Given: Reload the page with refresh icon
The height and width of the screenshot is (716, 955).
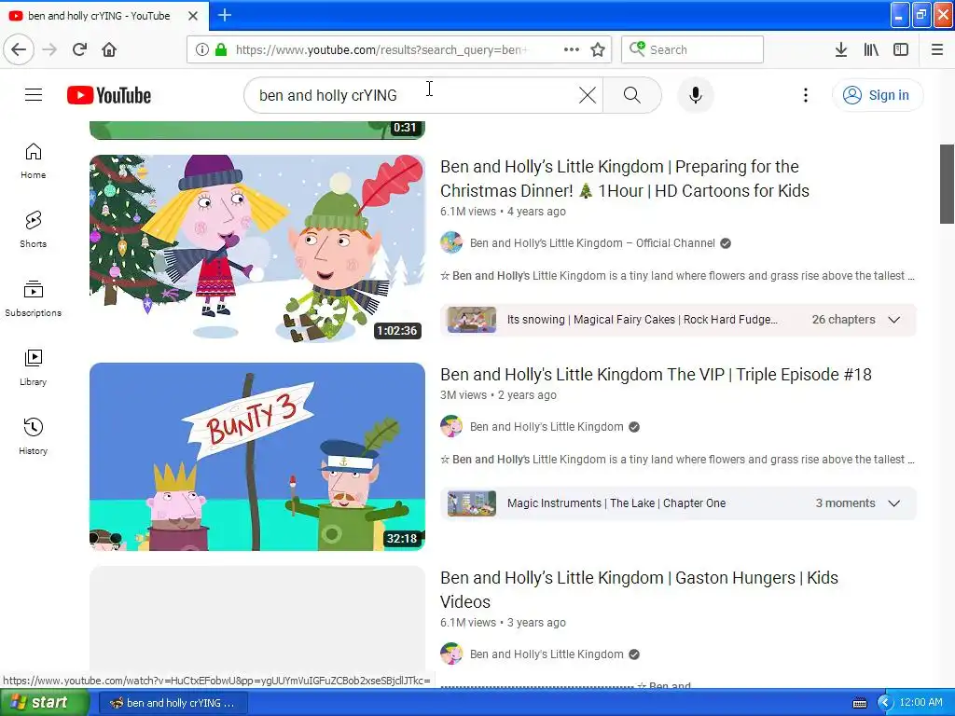Looking at the screenshot, I should tap(80, 49).
